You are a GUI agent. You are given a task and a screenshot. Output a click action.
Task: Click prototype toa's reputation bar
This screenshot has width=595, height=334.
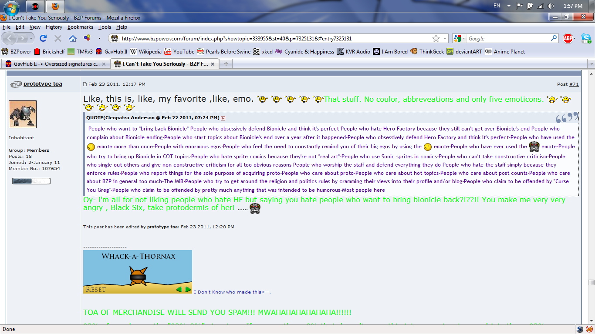coord(31,180)
